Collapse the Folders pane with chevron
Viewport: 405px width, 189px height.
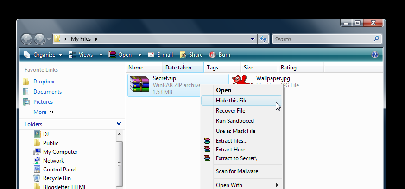[119, 124]
